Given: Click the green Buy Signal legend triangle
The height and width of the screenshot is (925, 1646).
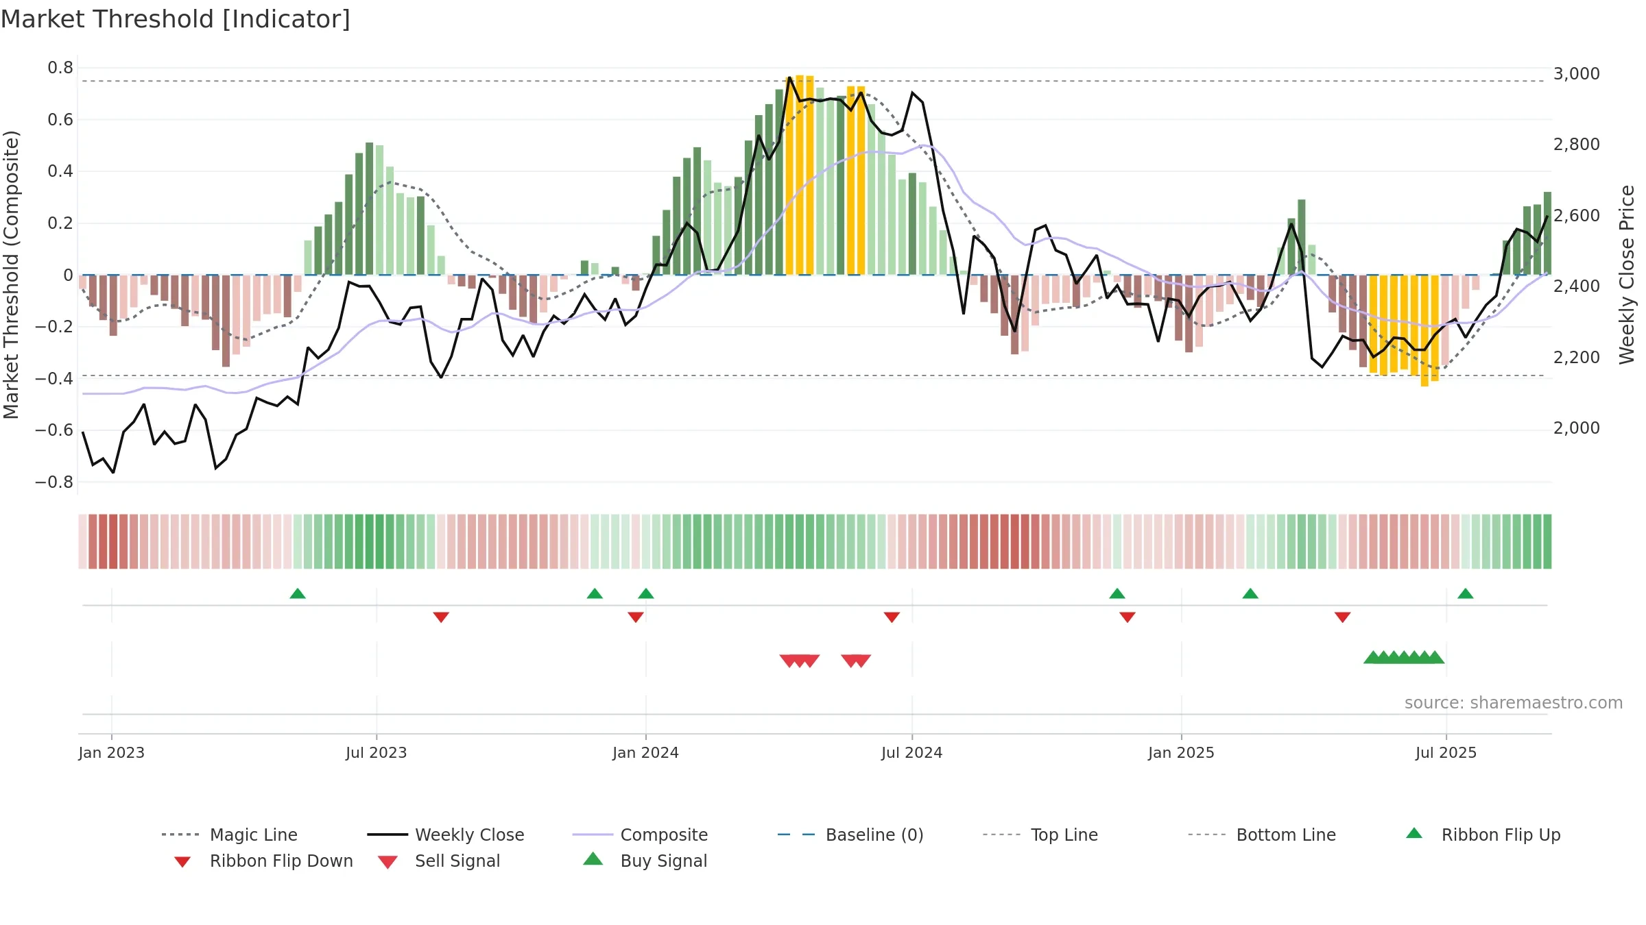Looking at the screenshot, I should (593, 859).
